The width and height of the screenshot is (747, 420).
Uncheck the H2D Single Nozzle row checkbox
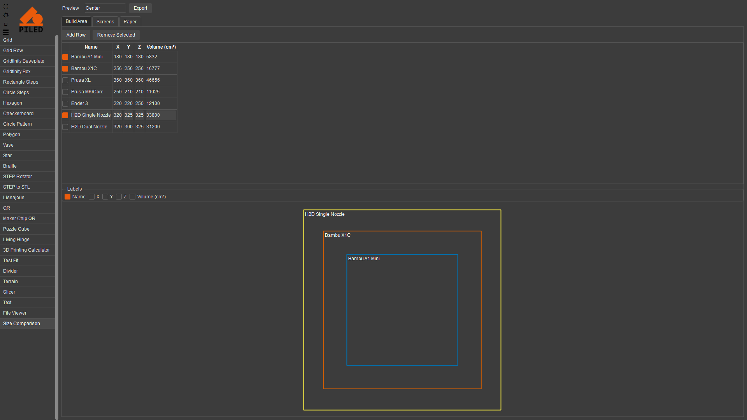coord(65,115)
